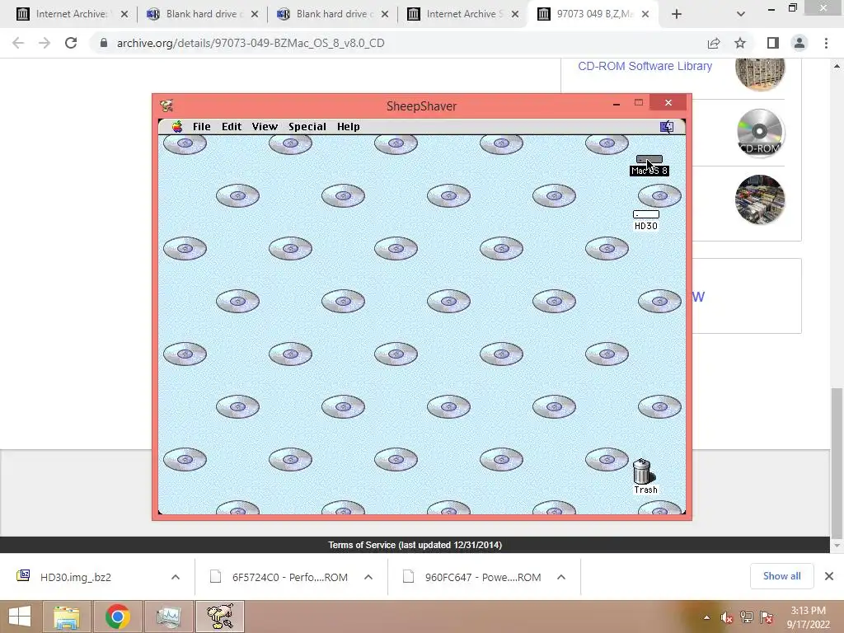Close the downloads bar
Screen dimensions: 844x633
tap(829, 576)
